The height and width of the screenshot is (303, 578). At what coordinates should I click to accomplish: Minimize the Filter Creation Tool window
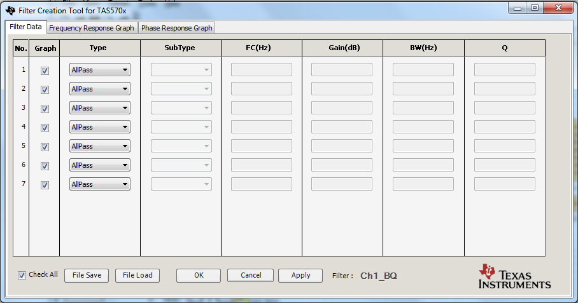click(518, 8)
